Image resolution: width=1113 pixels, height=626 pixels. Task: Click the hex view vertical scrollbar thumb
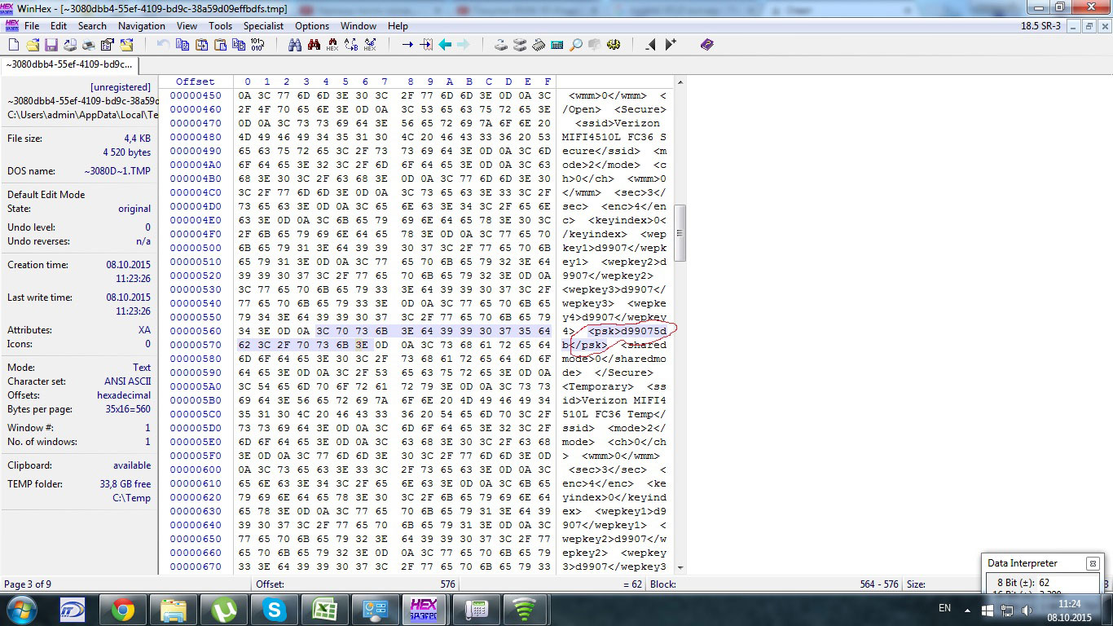click(x=680, y=232)
